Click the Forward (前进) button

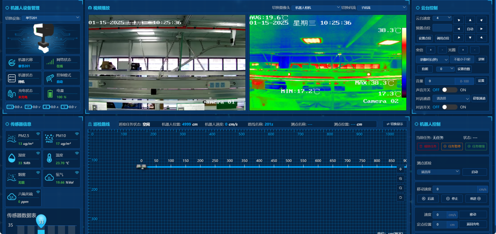pos(476,199)
